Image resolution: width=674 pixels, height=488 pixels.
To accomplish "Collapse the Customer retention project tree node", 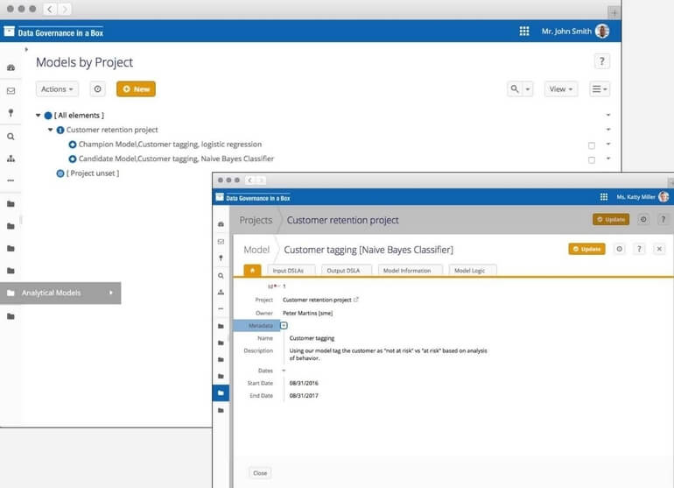I will click(x=51, y=130).
